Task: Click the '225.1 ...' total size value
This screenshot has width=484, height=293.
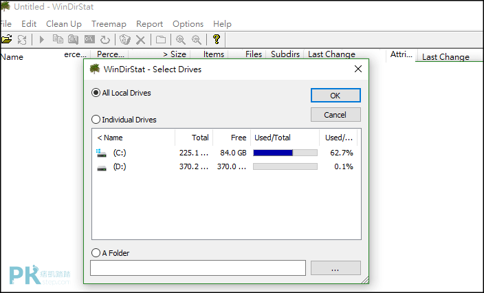Action: [194, 153]
